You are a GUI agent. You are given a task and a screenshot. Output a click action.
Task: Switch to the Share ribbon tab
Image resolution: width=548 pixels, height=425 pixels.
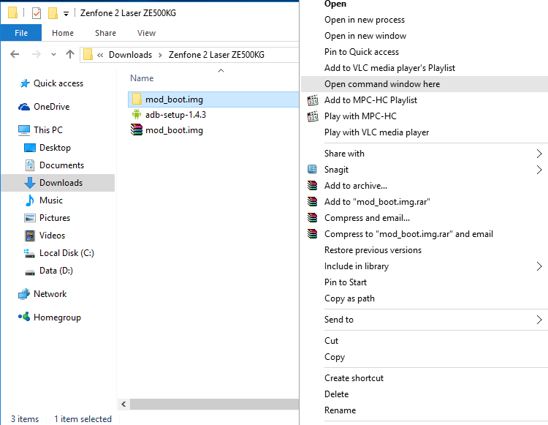[x=105, y=33]
